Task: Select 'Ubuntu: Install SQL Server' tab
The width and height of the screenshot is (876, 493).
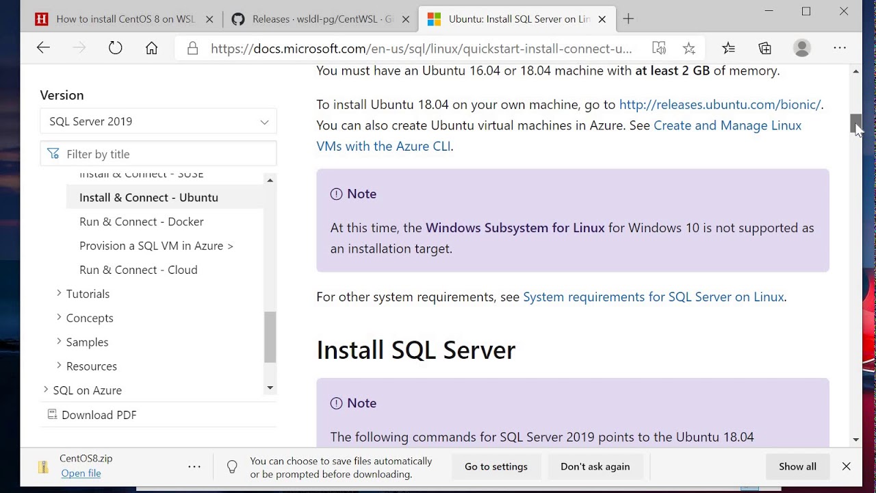Action: coord(517,19)
